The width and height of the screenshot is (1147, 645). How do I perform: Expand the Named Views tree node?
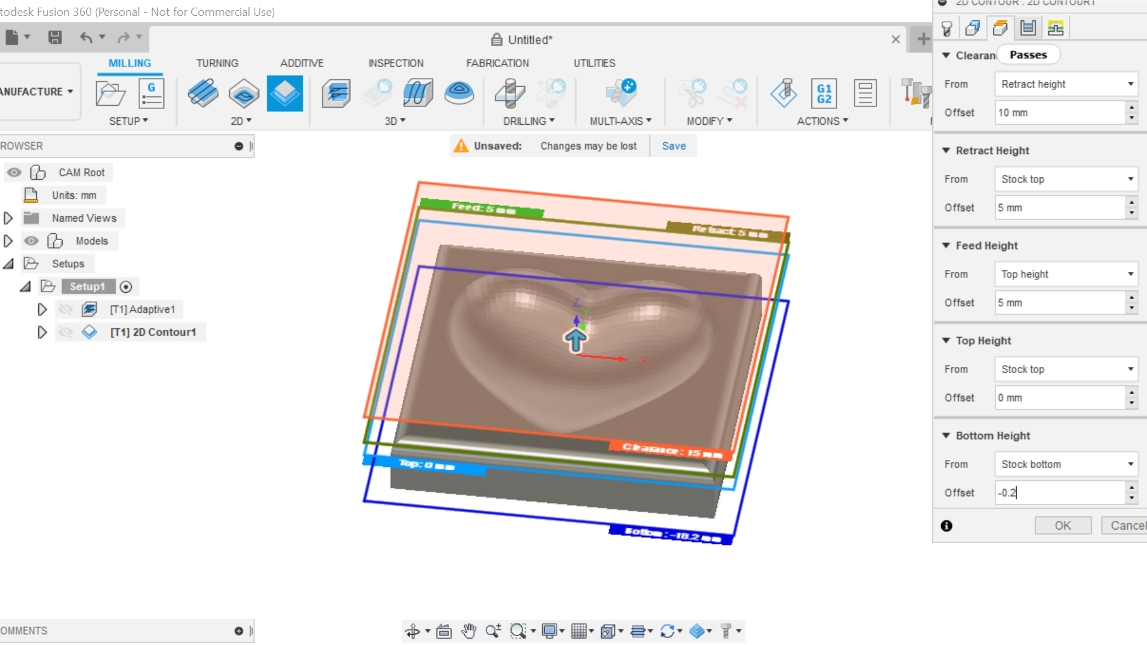click(8, 217)
